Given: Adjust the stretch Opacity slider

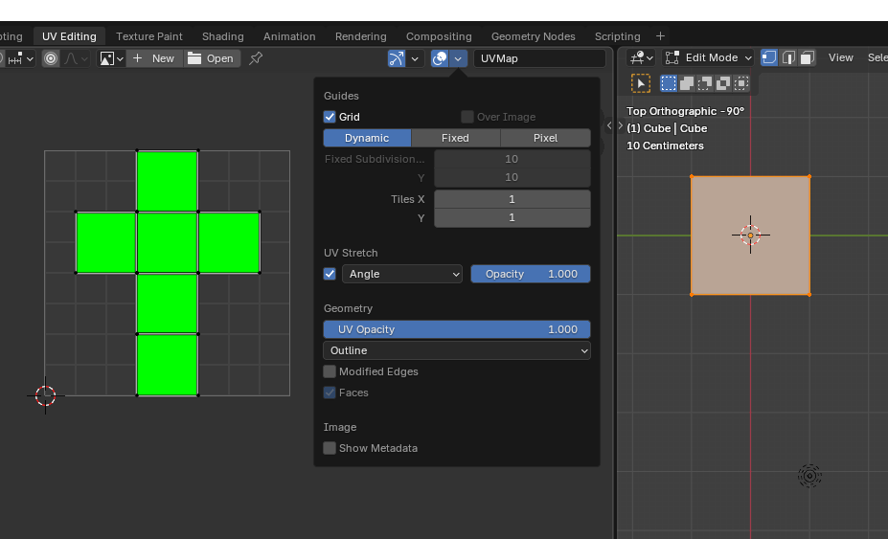Looking at the screenshot, I should coord(531,274).
